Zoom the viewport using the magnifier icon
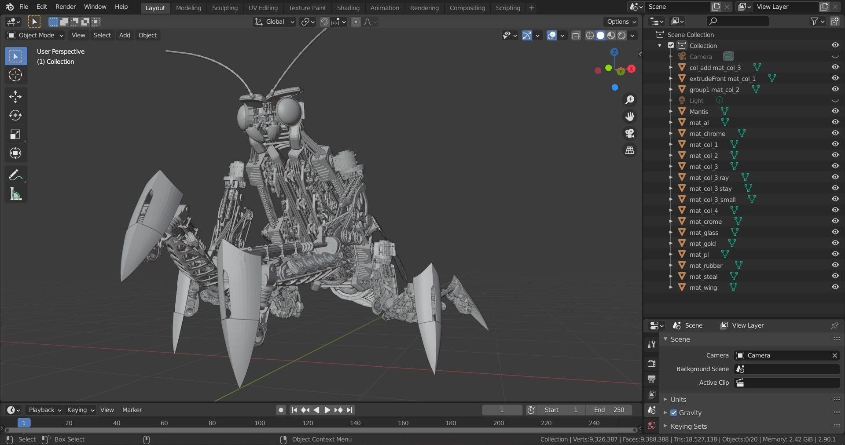The height and width of the screenshot is (445, 845). 629,100
